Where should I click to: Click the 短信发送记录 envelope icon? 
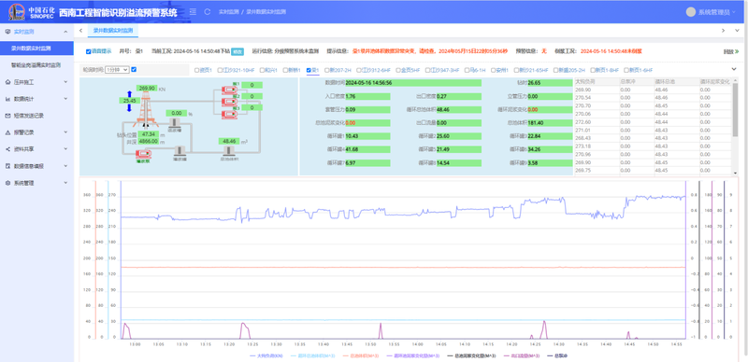pos(7,116)
